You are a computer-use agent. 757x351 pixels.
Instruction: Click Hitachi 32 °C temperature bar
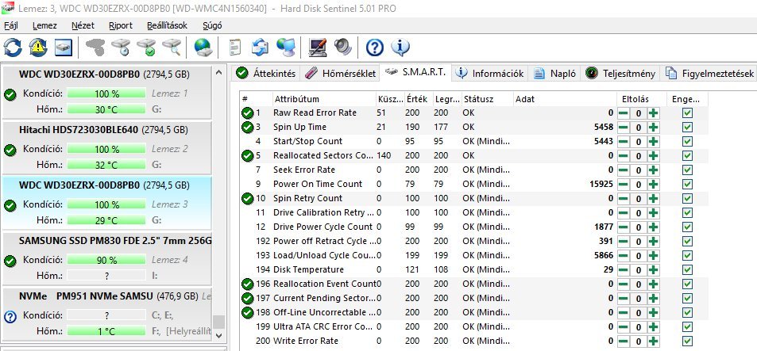click(x=106, y=165)
